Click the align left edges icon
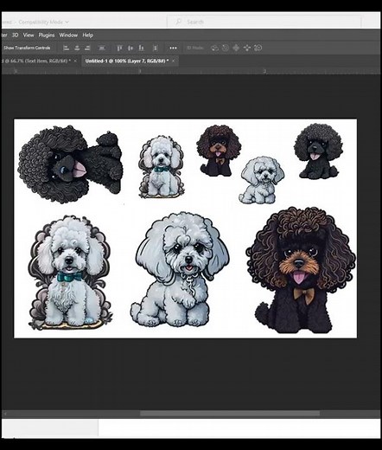Screen dimensions: 382x450 (66, 48)
